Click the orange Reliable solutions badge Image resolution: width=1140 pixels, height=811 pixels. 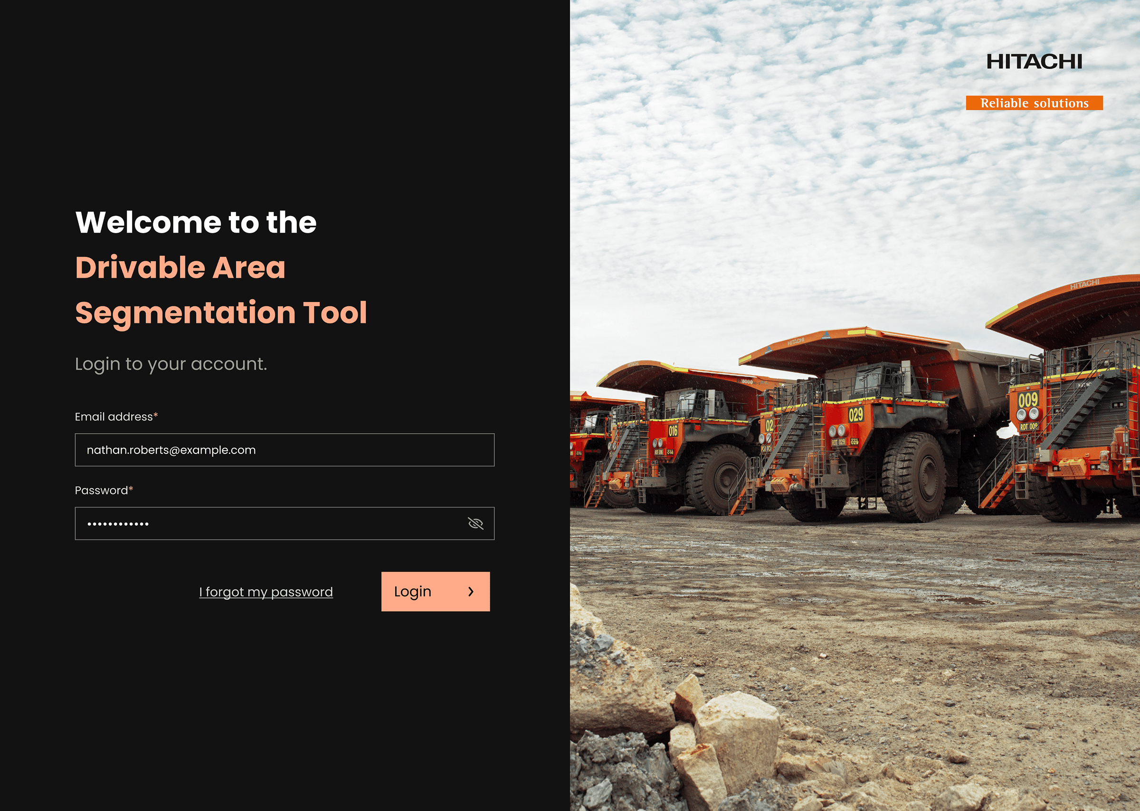coord(1034,103)
